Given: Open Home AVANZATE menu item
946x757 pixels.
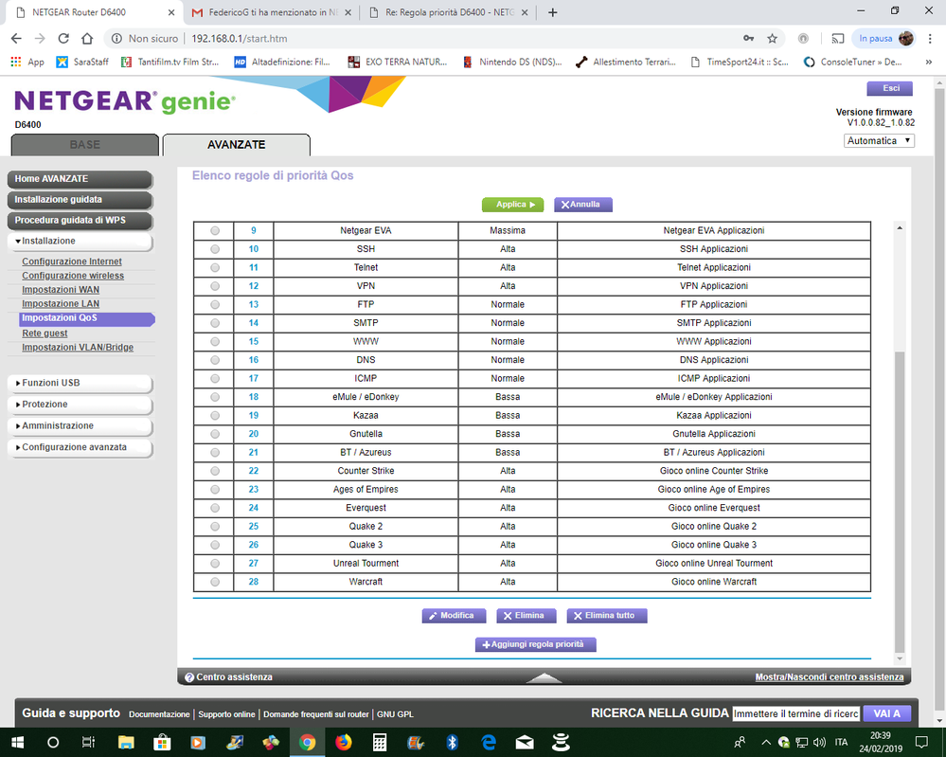Looking at the screenshot, I should click(80, 179).
